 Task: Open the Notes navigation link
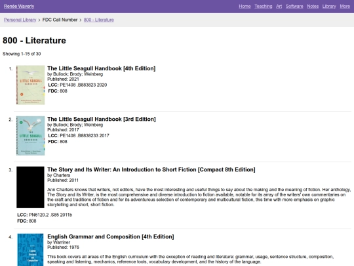(313, 7)
